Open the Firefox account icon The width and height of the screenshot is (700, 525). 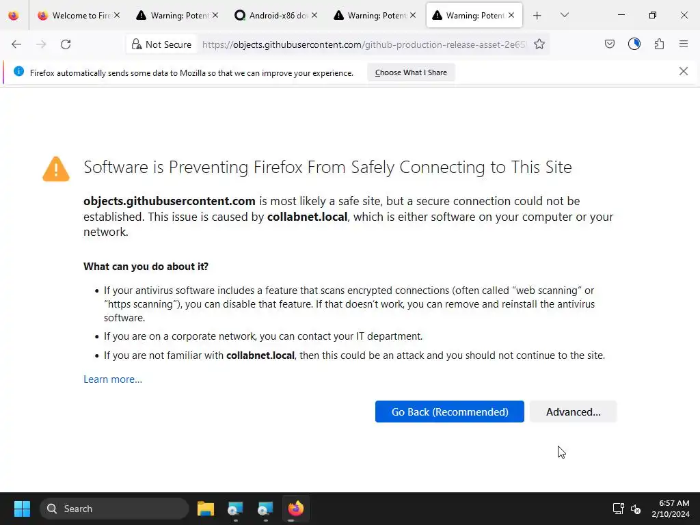(x=634, y=44)
